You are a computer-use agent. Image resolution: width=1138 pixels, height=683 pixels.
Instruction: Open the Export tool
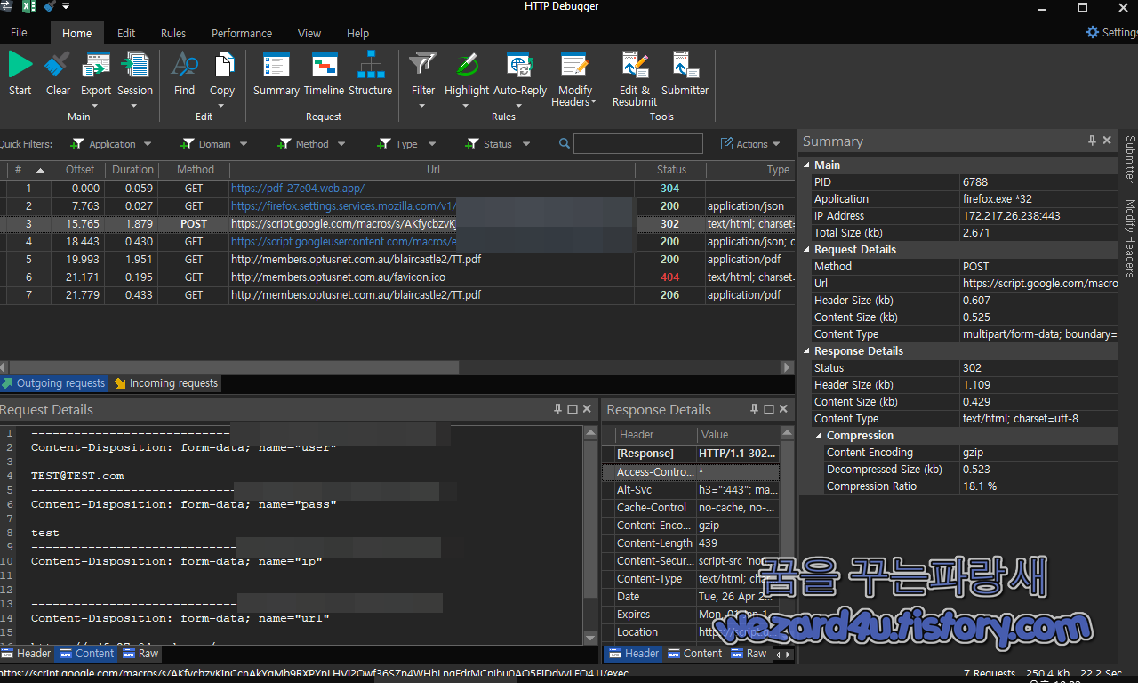[x=95, y=76]
